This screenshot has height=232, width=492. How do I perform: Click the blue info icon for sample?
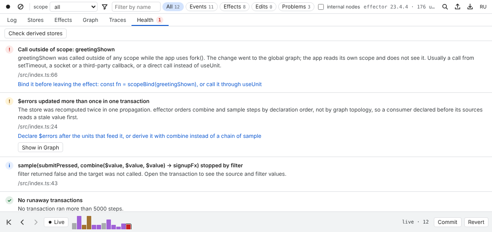coord(9,166)
